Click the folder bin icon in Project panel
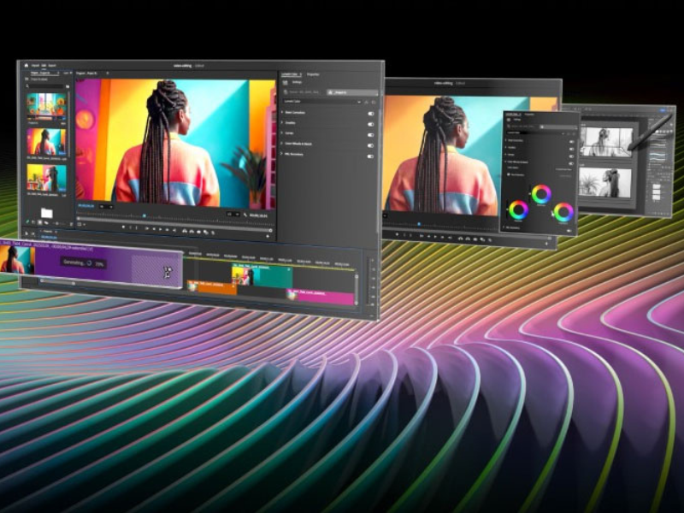This screenshot has height=513, width=684. (x=47, y=212)
